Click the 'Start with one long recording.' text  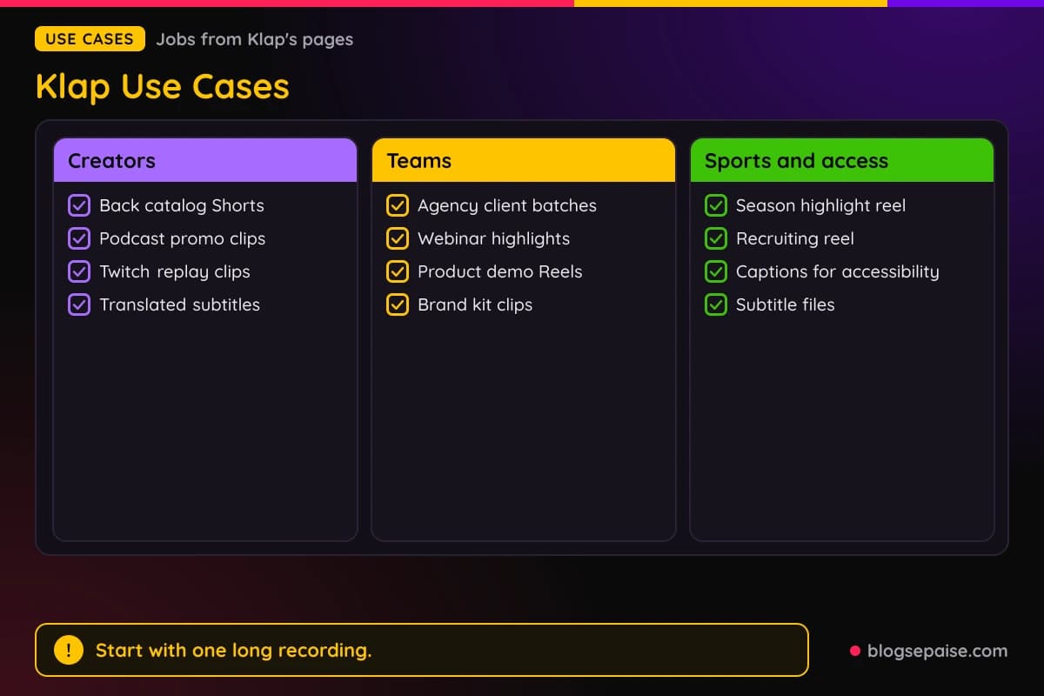[x=234, y=651]
